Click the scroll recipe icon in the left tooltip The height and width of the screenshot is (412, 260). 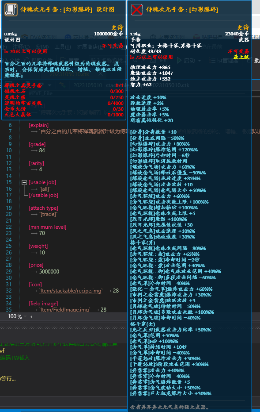[11, 10]
